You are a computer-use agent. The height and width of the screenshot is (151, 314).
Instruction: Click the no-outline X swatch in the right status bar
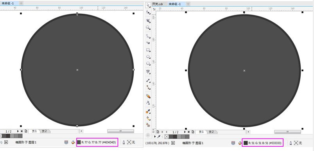click(296, 143)
